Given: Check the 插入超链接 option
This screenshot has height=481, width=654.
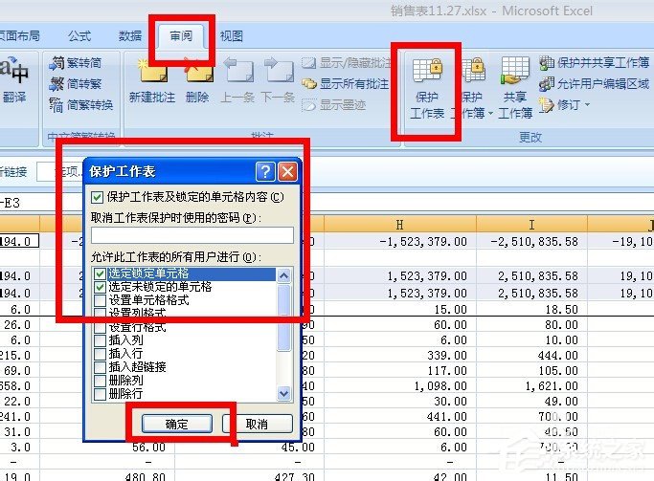Looking at the screenshot, I should (x=100, y=367).
